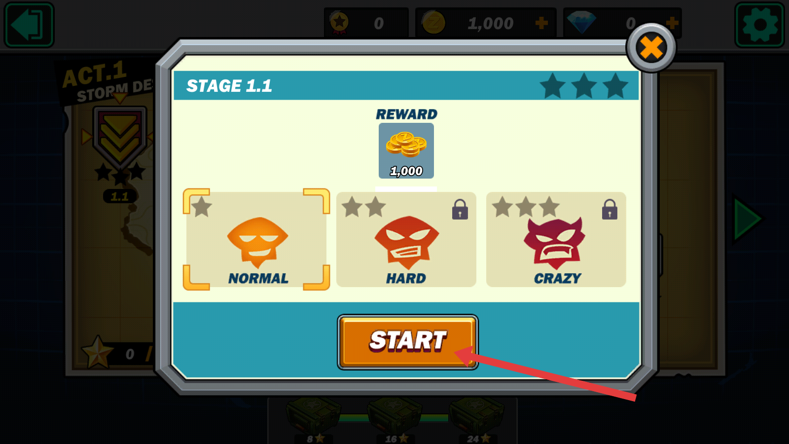Click the orange START button

point(408,342)
